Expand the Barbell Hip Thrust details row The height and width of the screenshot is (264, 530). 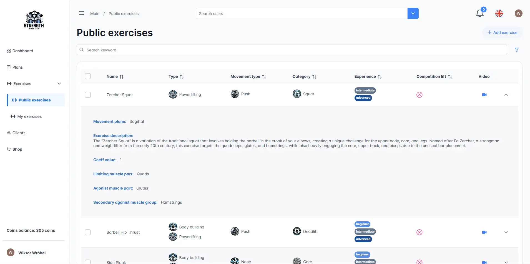506,232
